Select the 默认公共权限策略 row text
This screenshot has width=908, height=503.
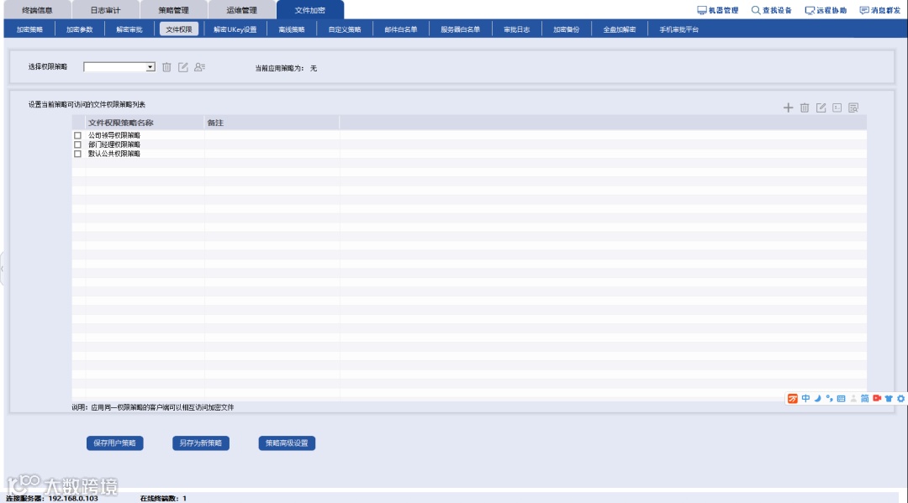coord(114,154)
